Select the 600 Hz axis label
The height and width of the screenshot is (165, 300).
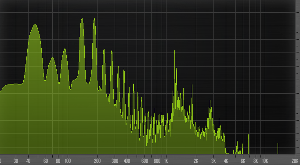(145, 161)
